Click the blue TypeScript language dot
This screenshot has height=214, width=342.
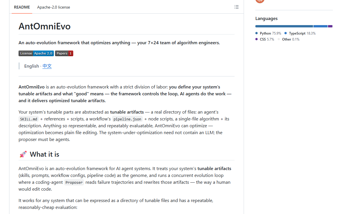[x=286, y=33]
